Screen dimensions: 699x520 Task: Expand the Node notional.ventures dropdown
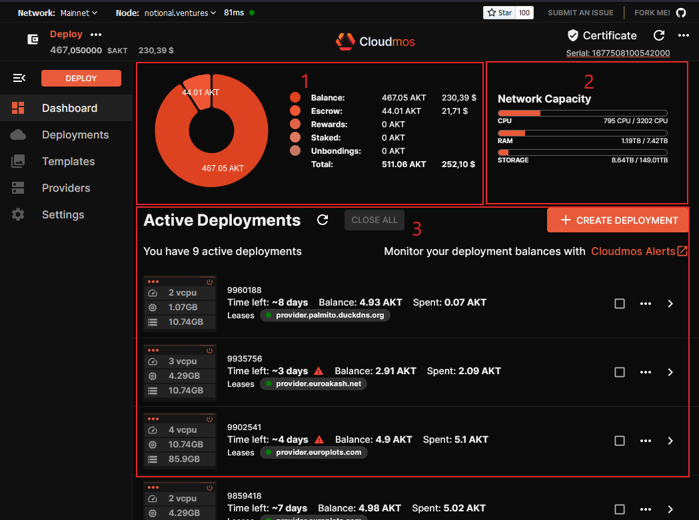[x=180, y=13]
